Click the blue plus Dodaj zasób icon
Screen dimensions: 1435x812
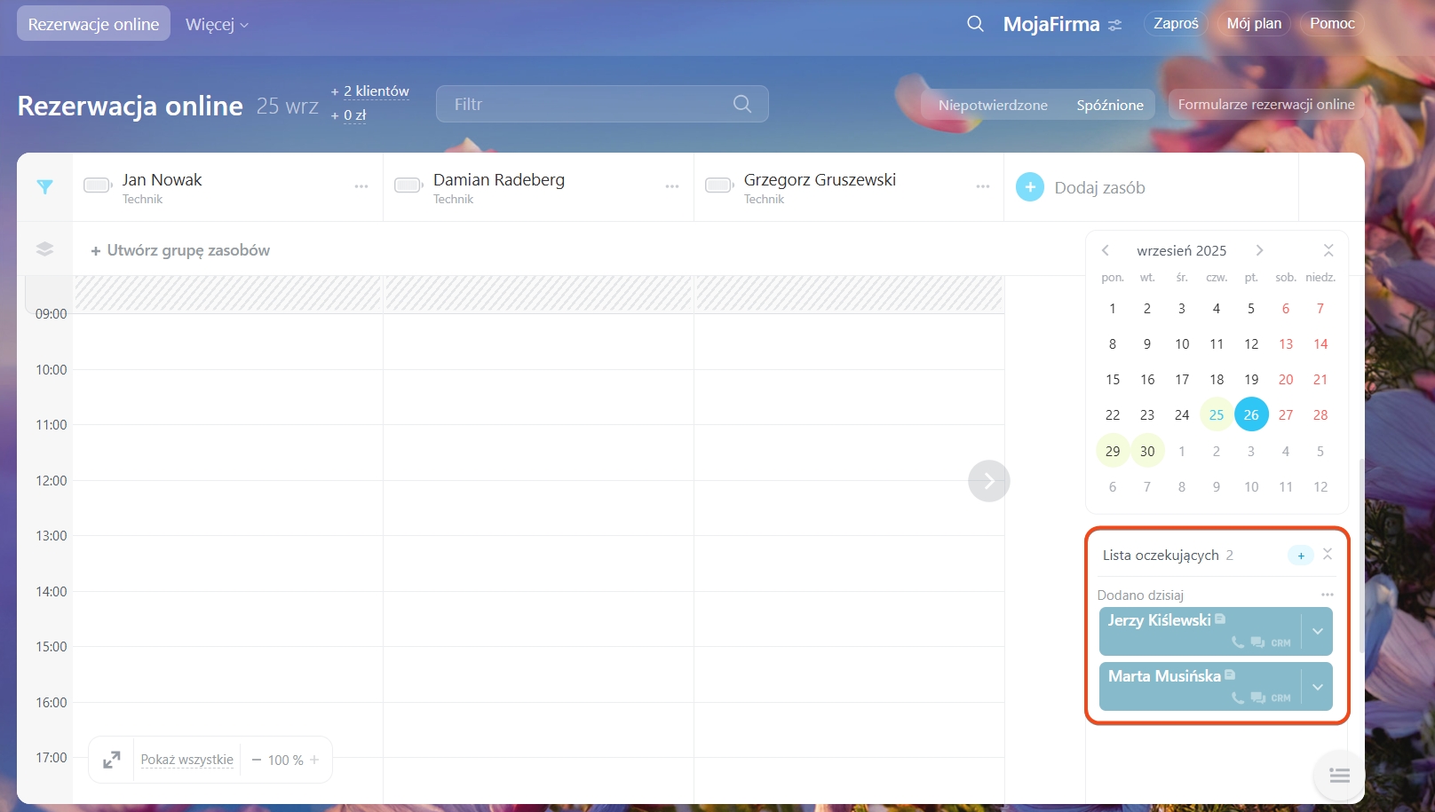pos(1030,187)
